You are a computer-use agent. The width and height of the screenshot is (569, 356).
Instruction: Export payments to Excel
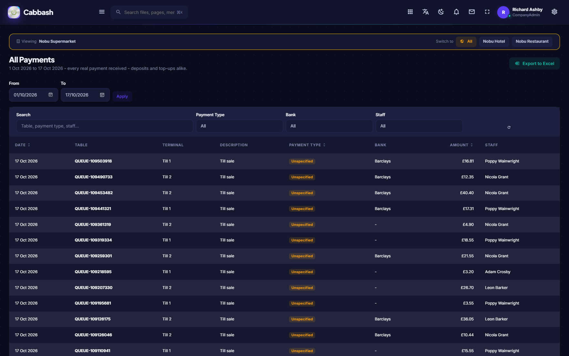click(x=534, y=63)
